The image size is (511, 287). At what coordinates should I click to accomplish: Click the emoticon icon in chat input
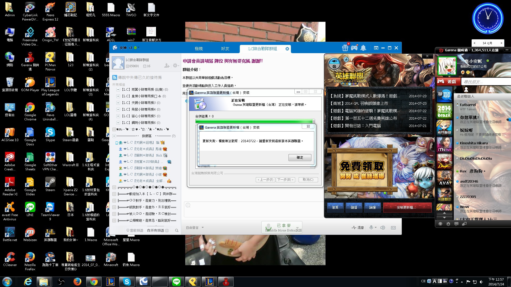(x=188, y=205)
